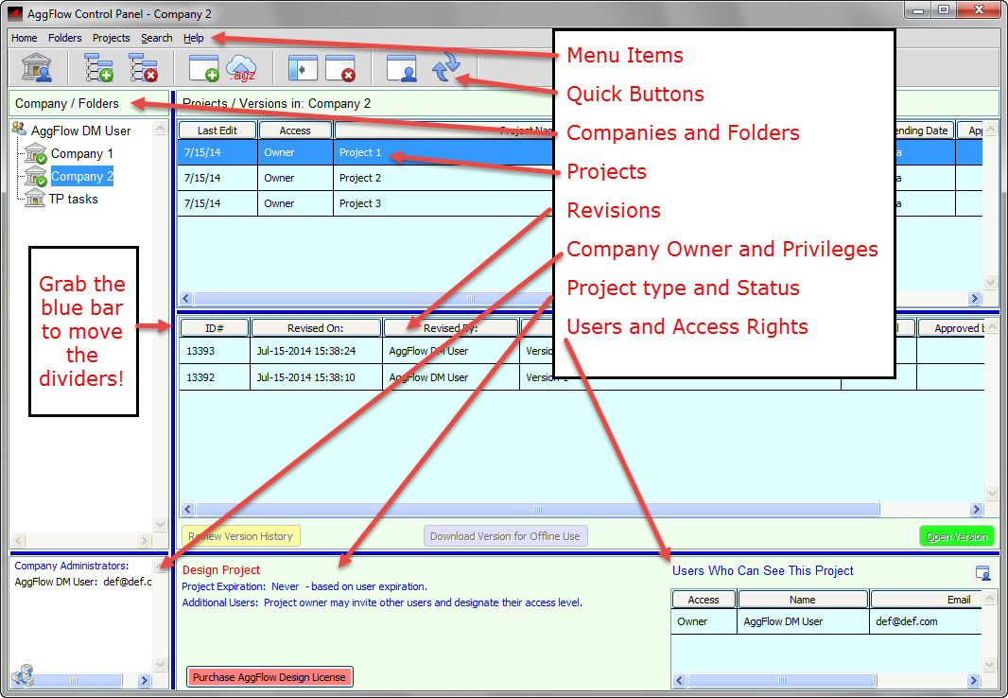
Task: Click Download Version for Offline Use
Action: pyautogui.click(x=505, y=536)
